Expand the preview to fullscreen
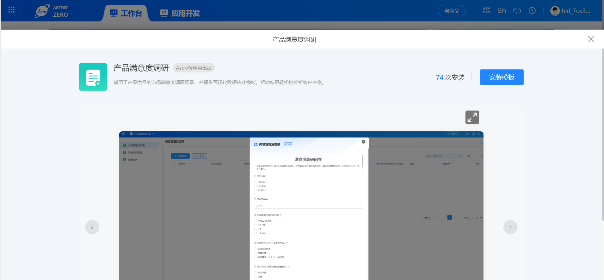The height and width of the screenshot is (280, 604). [472, 117]
